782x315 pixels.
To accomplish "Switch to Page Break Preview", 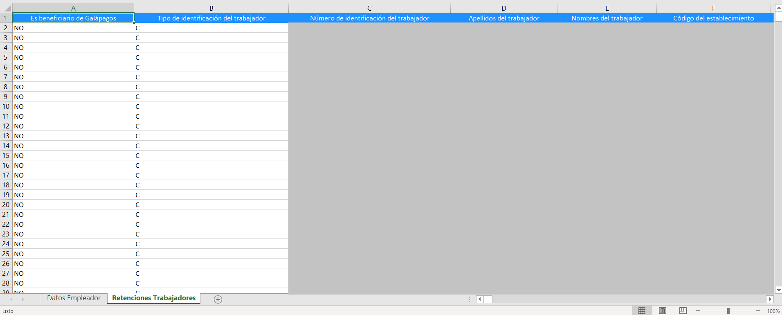I will (x=683, y=311).
